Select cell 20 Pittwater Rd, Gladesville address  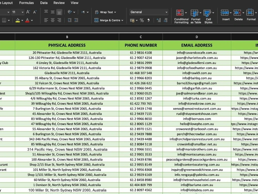(67, 53)
